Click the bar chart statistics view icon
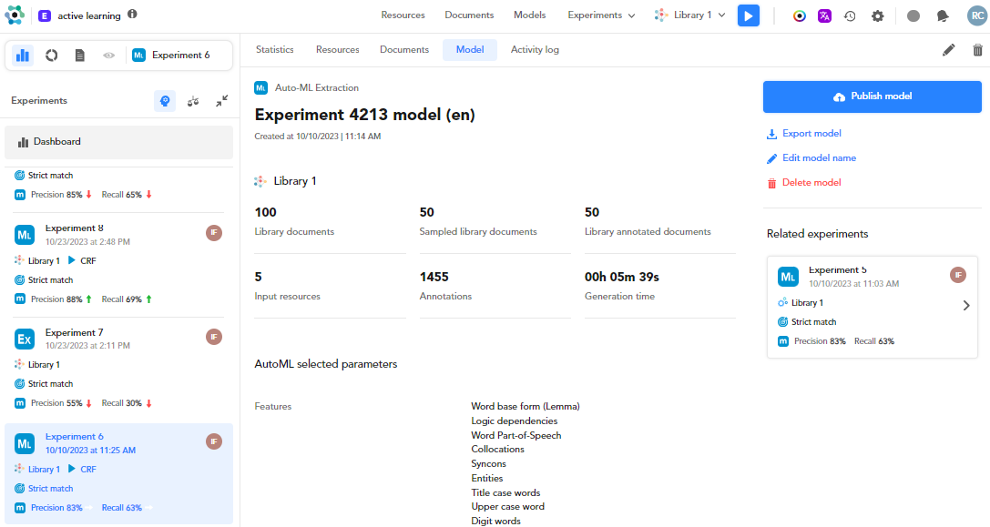Viewport: 990px width, 527px height. [x=23, y=56]
